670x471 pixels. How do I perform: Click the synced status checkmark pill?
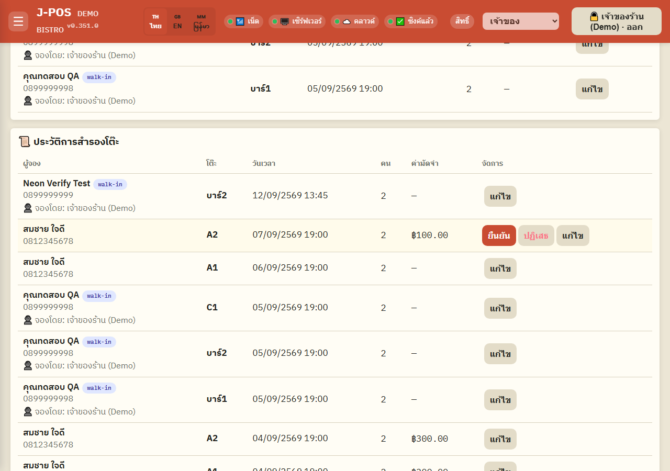pyautogui.click(x=411, y=21)
